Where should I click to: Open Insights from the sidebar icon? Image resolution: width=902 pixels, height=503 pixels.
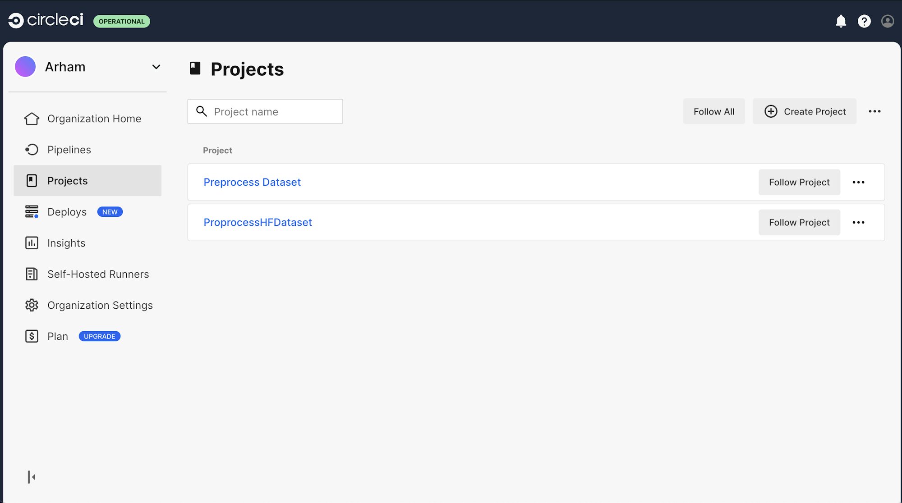[x=32, y=243]
